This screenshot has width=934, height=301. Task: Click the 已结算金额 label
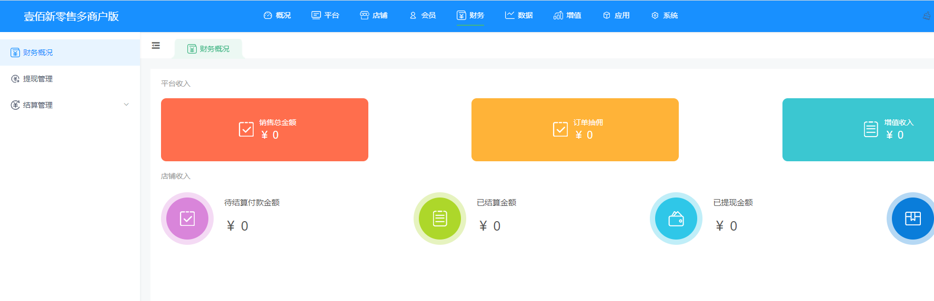(x=497, y=203)
